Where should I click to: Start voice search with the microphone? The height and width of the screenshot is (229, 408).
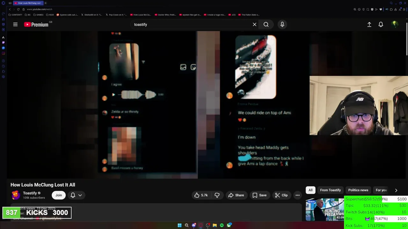tap(282, 24)
